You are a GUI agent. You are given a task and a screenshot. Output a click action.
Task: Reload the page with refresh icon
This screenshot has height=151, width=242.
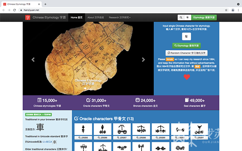click(15, 10)
